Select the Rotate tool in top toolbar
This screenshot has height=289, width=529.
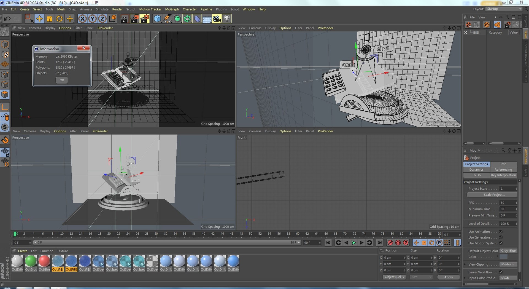click(60, 19)
